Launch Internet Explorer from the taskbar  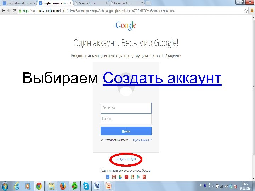point(17,186)
